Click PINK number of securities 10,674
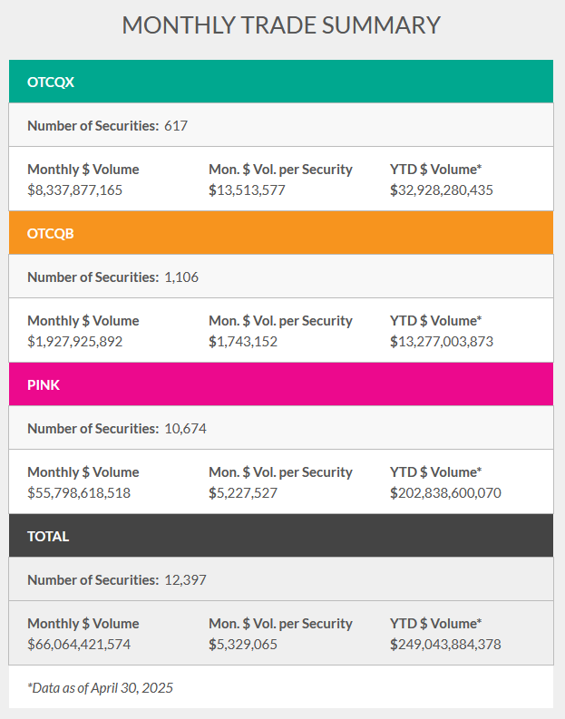This screenshot has height=719, width=565. click(x=185, y=428)
